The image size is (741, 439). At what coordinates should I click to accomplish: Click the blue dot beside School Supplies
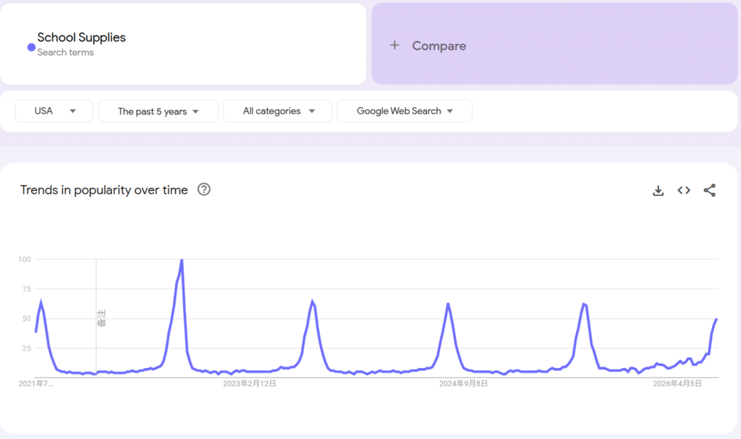point(31,47)
